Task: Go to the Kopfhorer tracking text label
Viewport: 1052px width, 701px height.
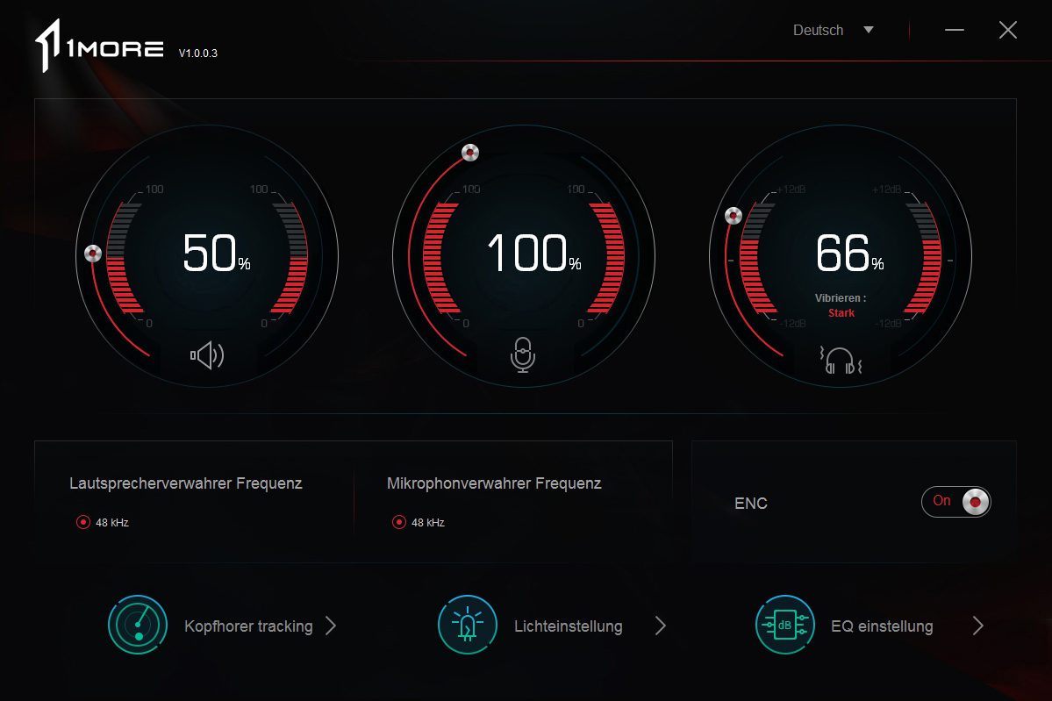Action: click(x=248, y=626)
